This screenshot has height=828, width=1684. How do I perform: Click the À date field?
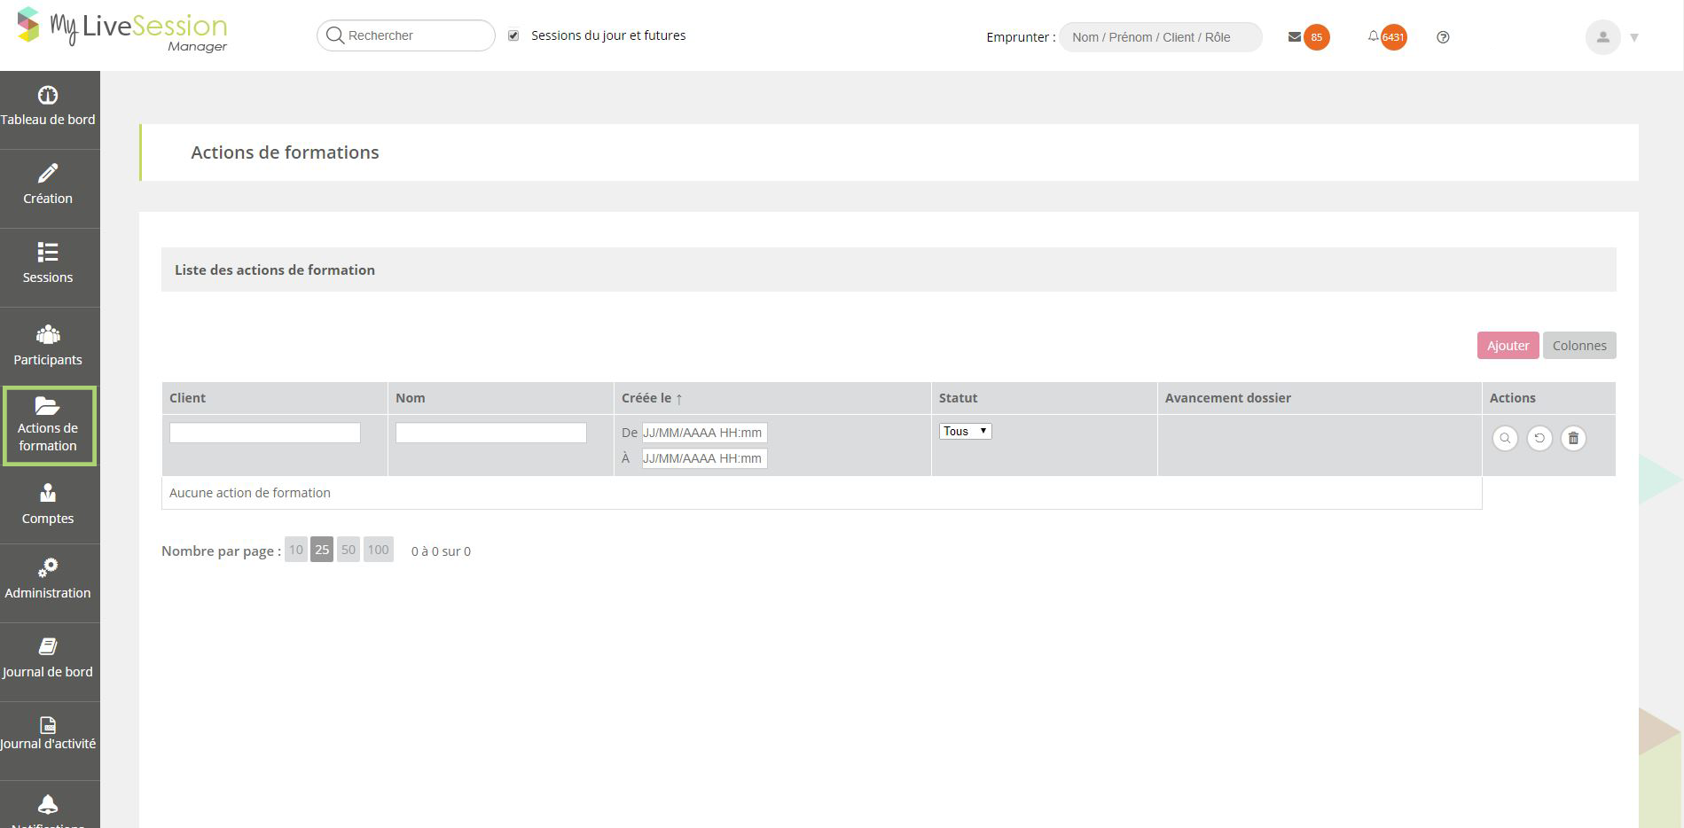point(704,458)
